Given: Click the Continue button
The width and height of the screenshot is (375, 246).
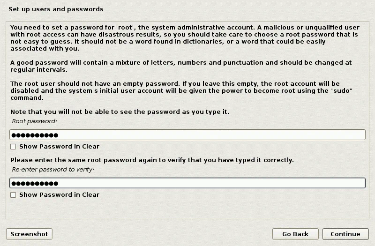Looking at the screenshot, I should point(345,234).
